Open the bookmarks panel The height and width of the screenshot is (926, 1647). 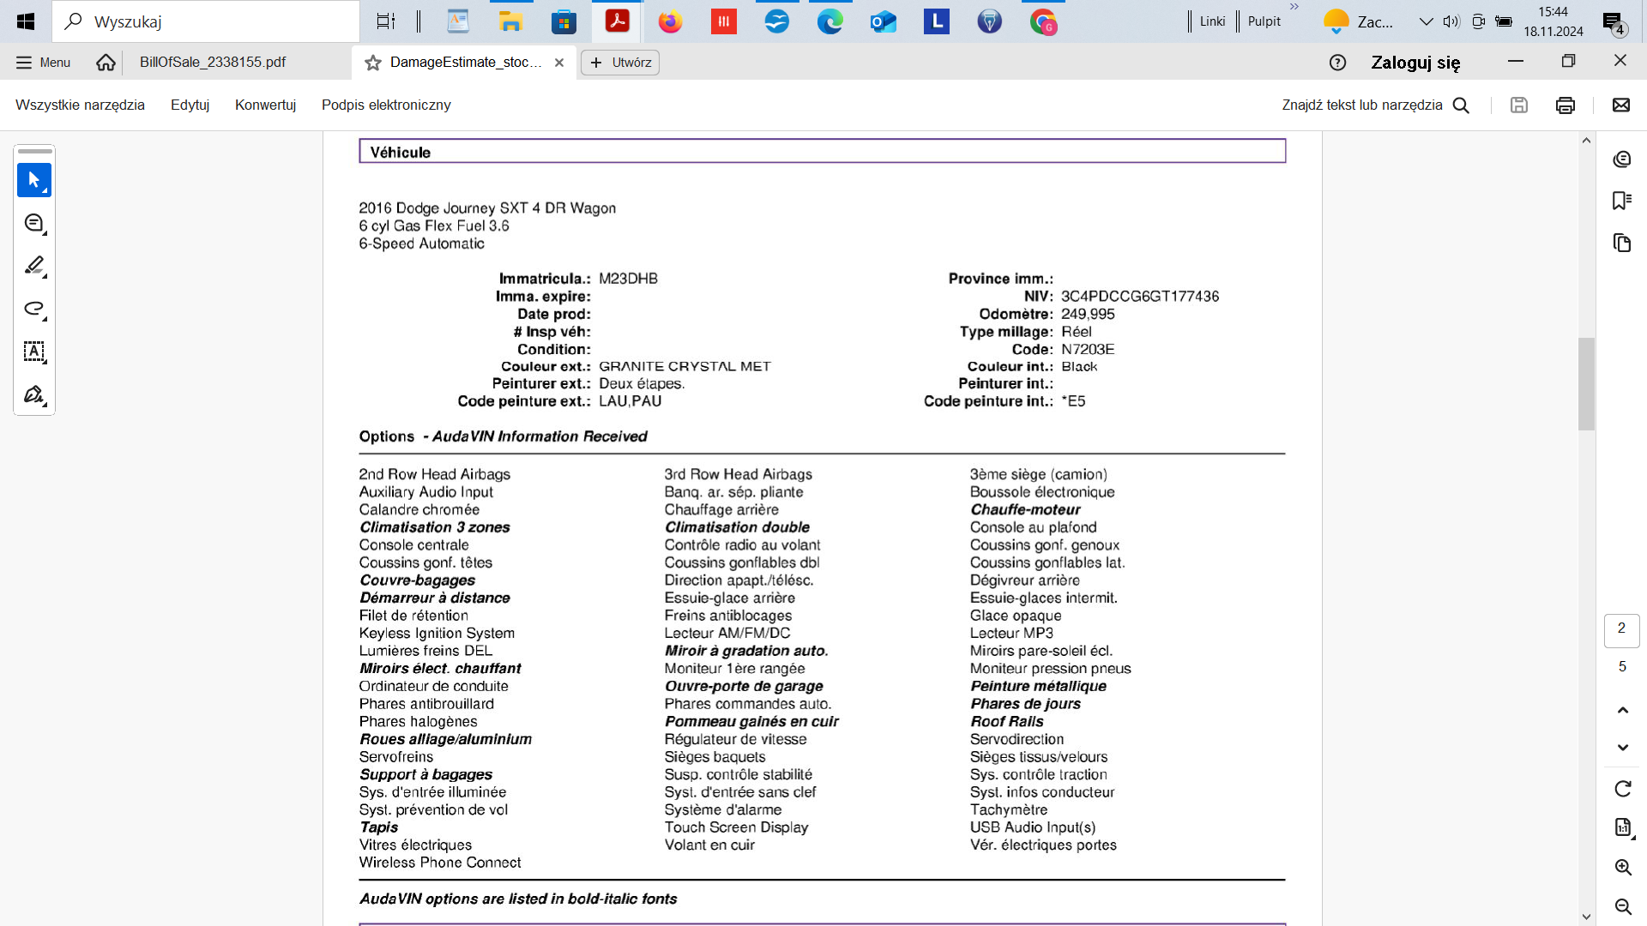[x=1622, y=201]
